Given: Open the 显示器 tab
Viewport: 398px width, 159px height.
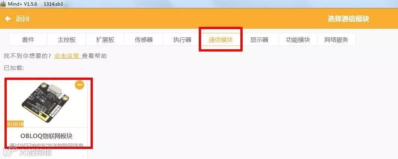Looking at the screenshot, I should click(259, 40).
